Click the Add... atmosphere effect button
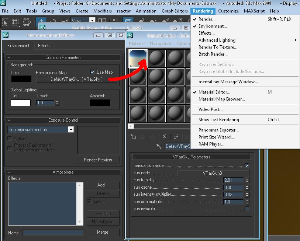The image size is (300, 241). pyautogui.click(x=103, y=185)
